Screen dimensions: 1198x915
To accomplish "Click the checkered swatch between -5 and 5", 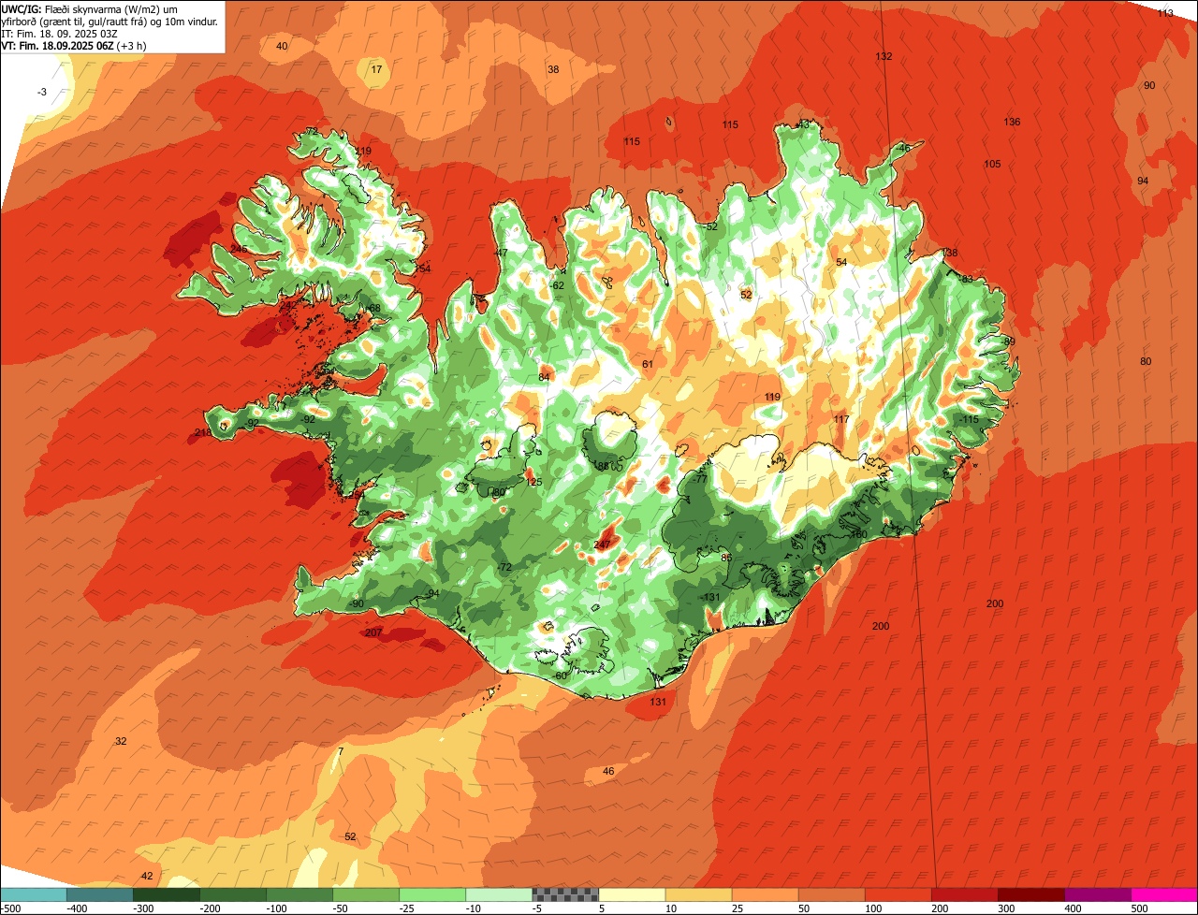I will 565,894.
